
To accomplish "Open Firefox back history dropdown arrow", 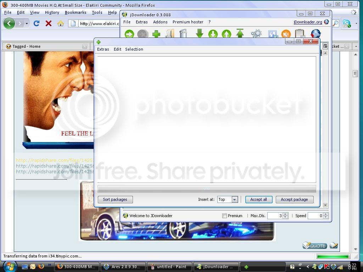I will pyautogui.click(x=27, y=23).
